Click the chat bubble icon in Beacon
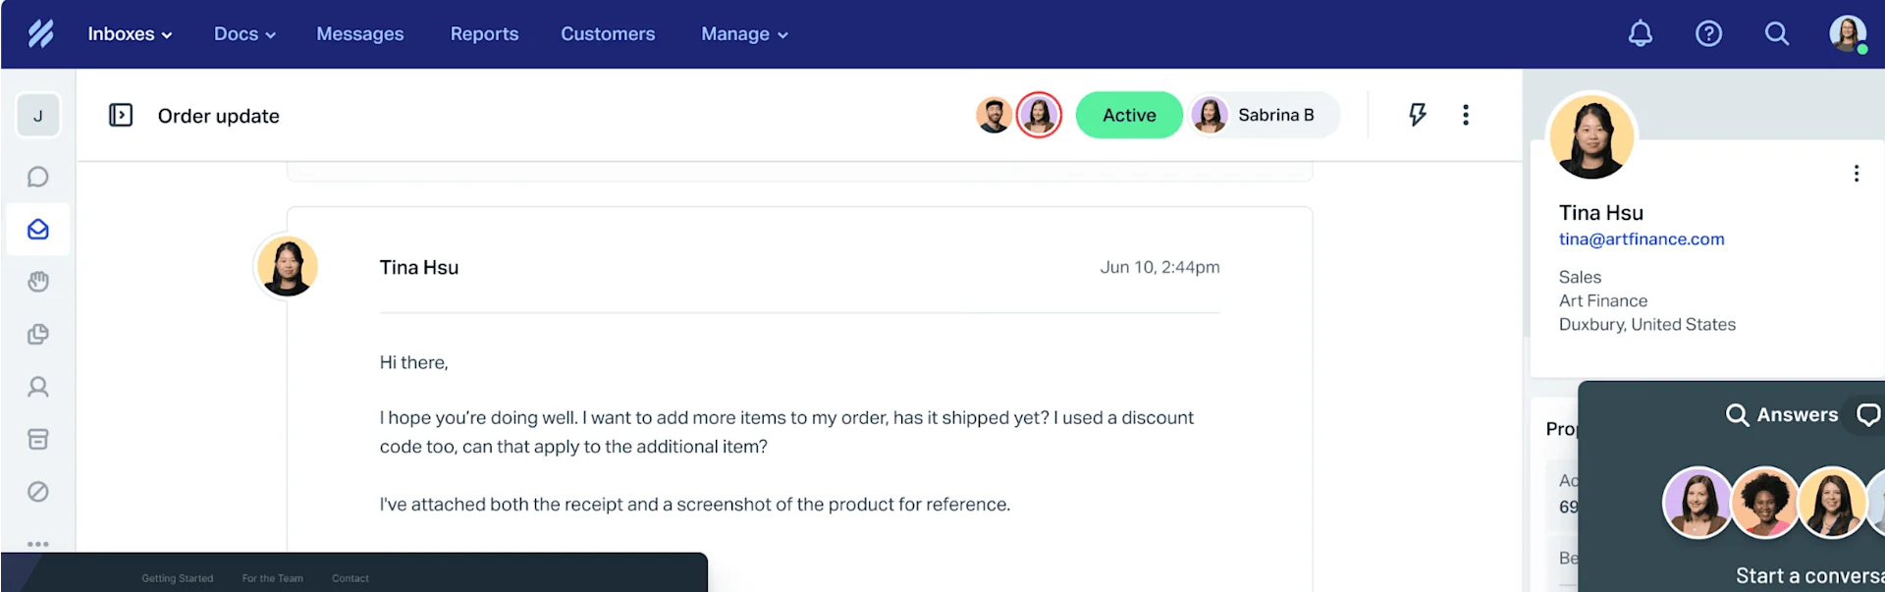This screenshot has width=1885, height=592. 1868,415
